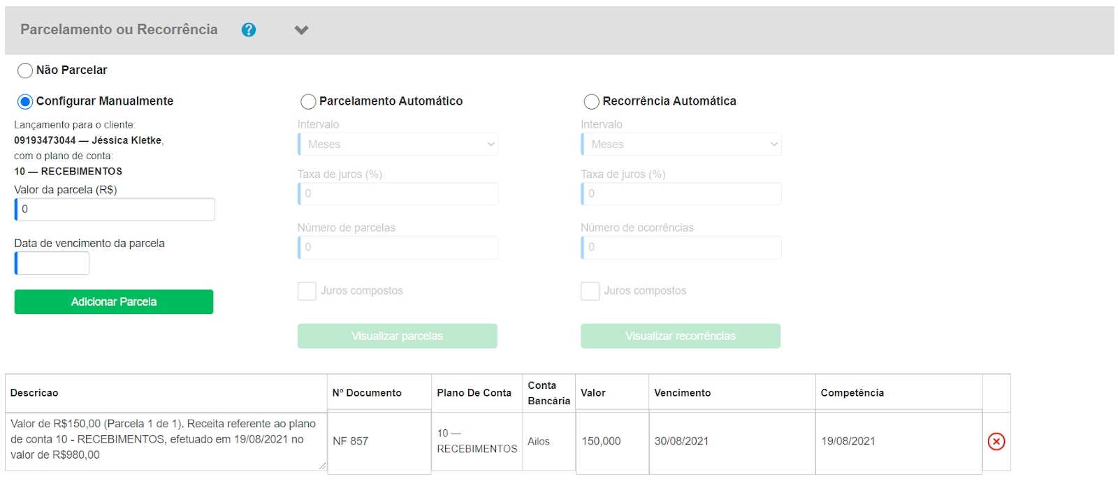Click the Data de vencimento da parcela field
This screenshot has height=481, width=1118.
52,263
